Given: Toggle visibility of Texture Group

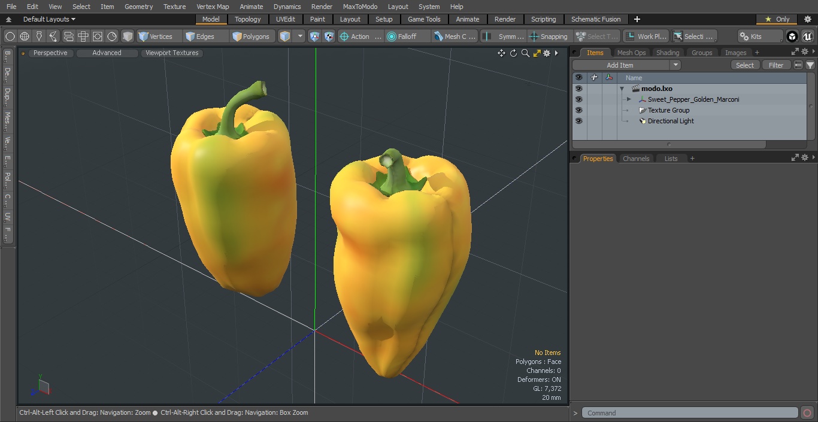Looking at the screenshot, I should click(578, 110).
